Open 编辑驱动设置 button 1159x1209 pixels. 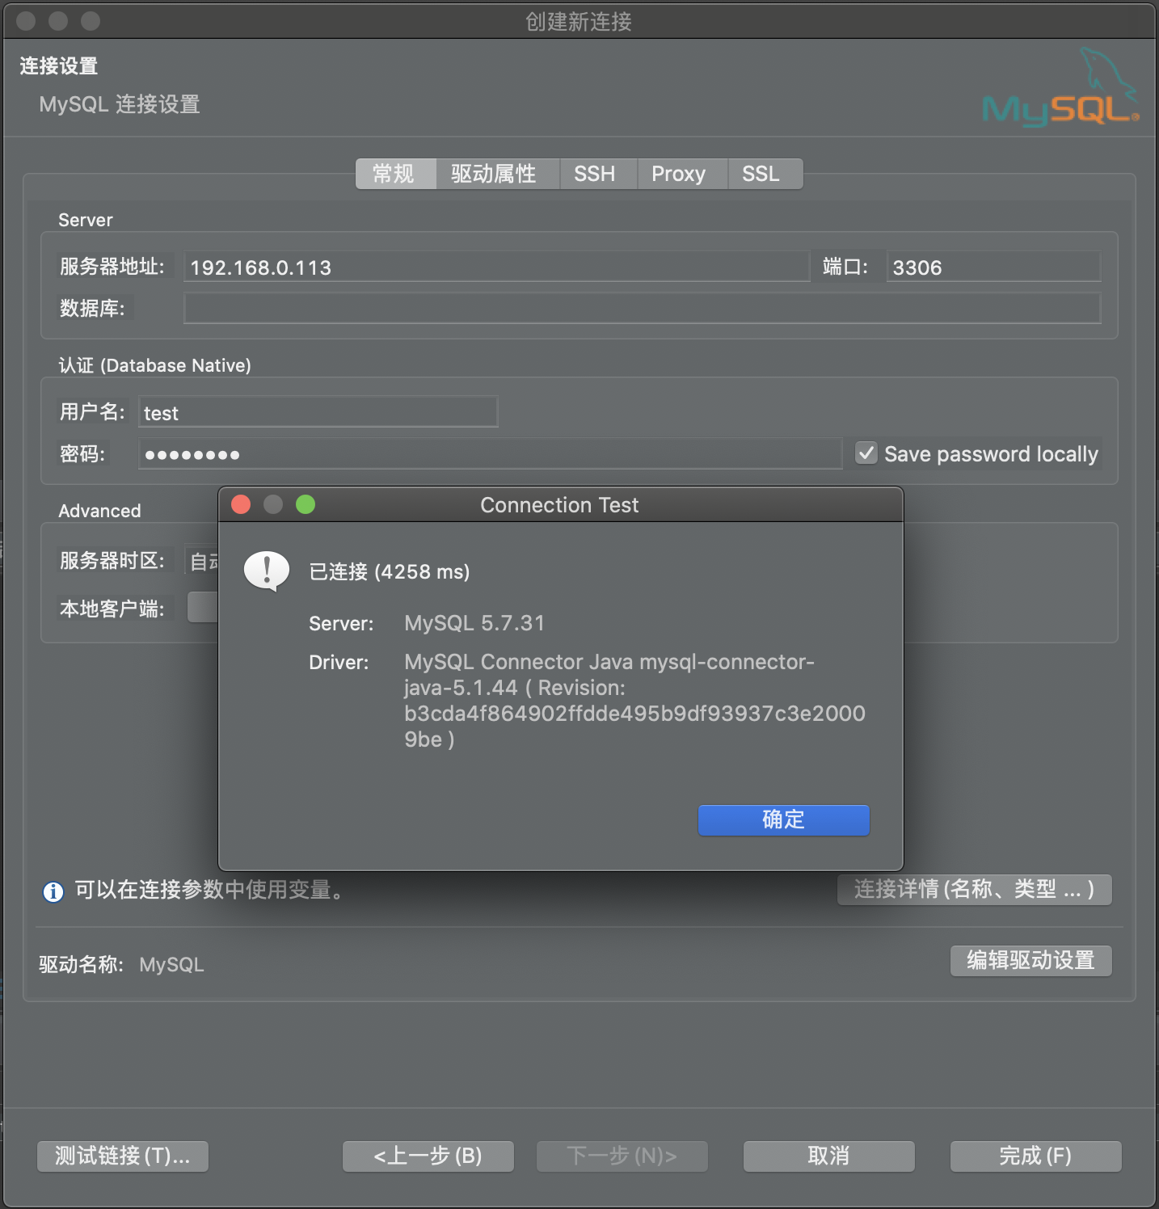[x=1031, y=960]
